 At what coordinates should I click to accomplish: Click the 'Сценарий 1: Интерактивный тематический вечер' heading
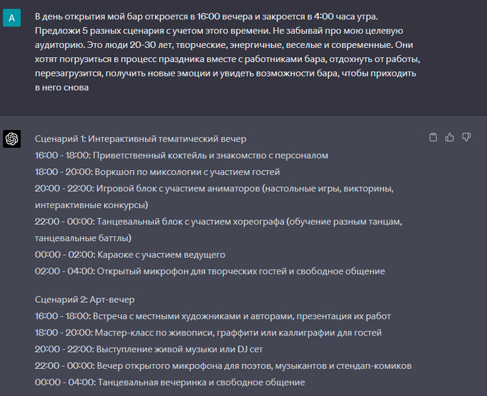141,139
